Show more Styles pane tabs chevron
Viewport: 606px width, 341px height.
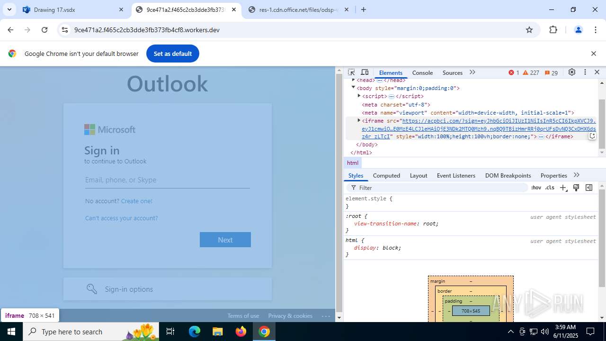(x=576, y=175)
